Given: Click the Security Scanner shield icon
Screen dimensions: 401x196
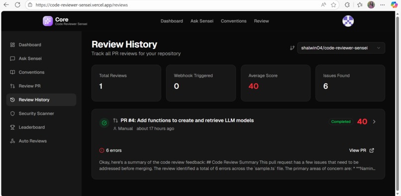Looking at the screenshot, I should [x=12, y=114].
